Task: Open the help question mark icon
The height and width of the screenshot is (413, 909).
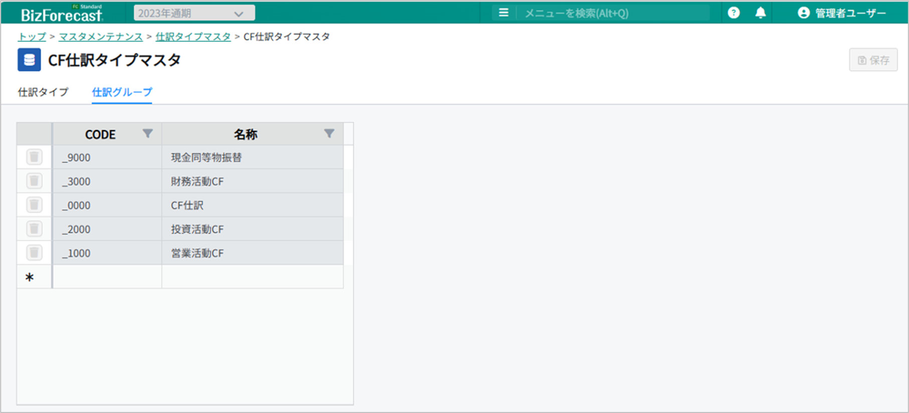Action: 734,13
